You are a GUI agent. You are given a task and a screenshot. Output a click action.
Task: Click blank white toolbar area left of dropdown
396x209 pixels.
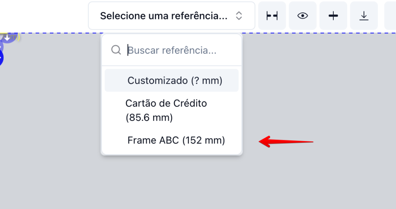click(43, 16)
